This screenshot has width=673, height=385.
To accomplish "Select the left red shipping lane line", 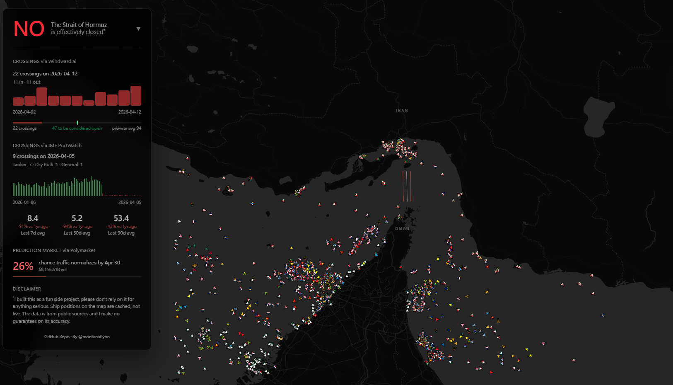I will (x=403, y=186).
